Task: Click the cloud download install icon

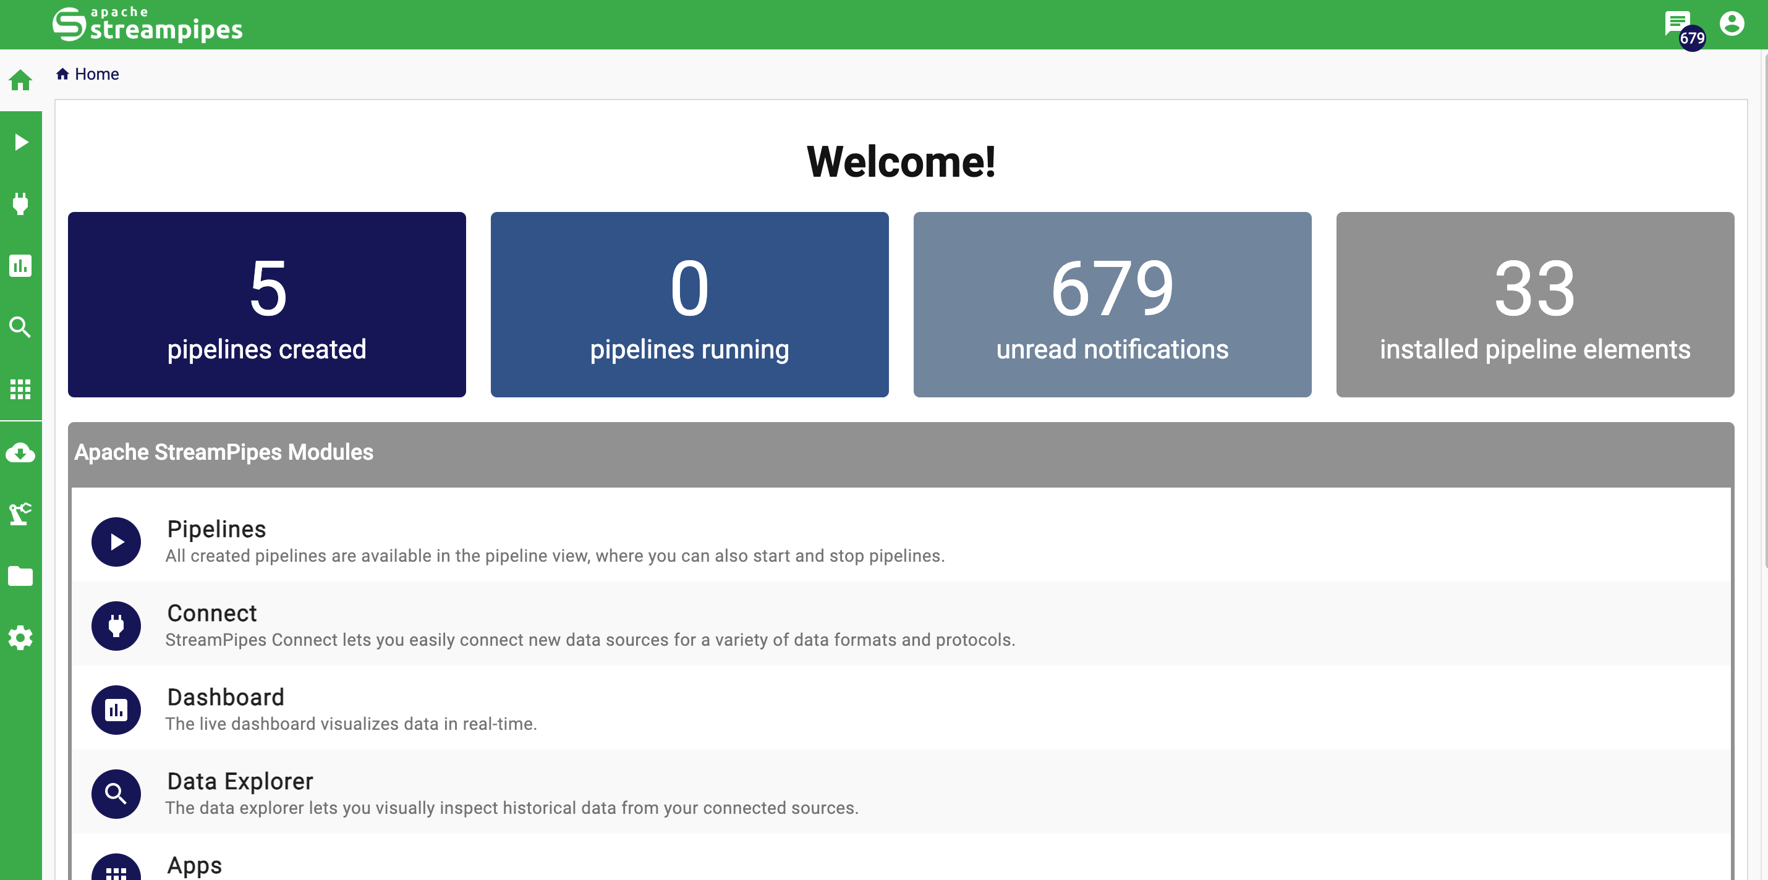Action: tap(20, 453)
